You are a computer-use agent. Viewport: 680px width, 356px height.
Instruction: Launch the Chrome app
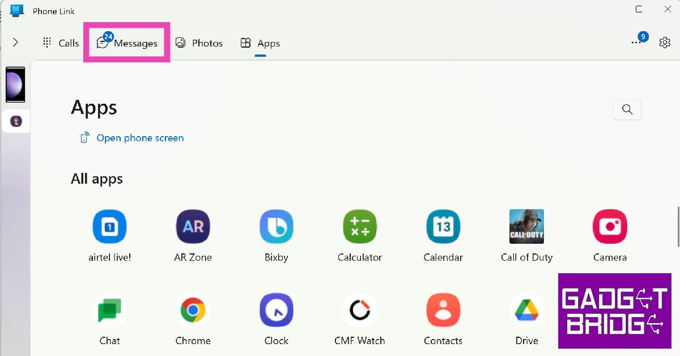(193, 310)
